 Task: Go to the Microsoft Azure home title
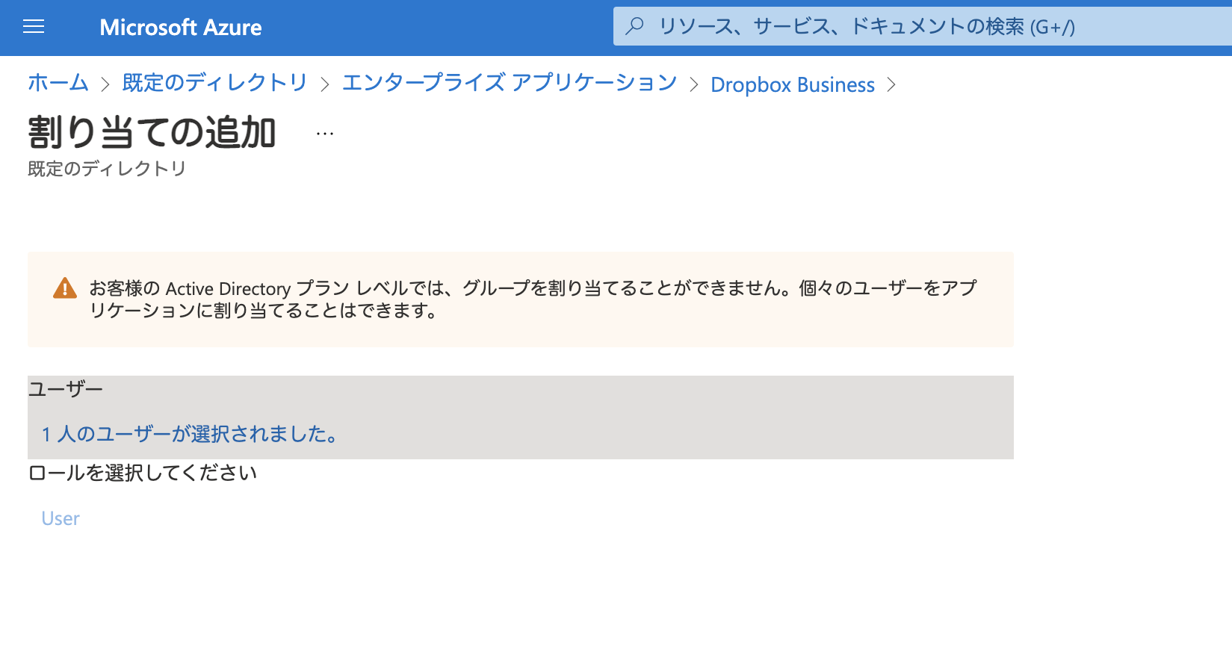click(x=181, y=28)
